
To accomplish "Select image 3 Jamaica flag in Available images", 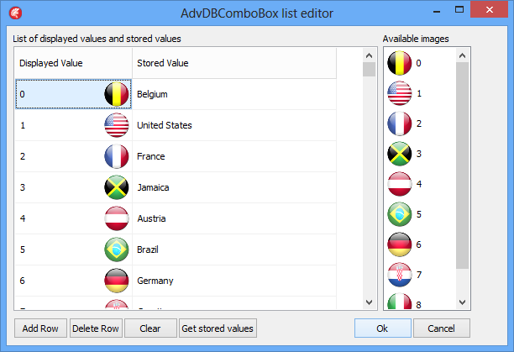I will click(399, 154).
